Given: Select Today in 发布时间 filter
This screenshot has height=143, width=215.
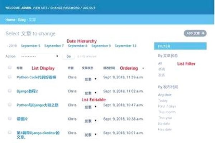Looking at the screenshot, I should point(162,100).
